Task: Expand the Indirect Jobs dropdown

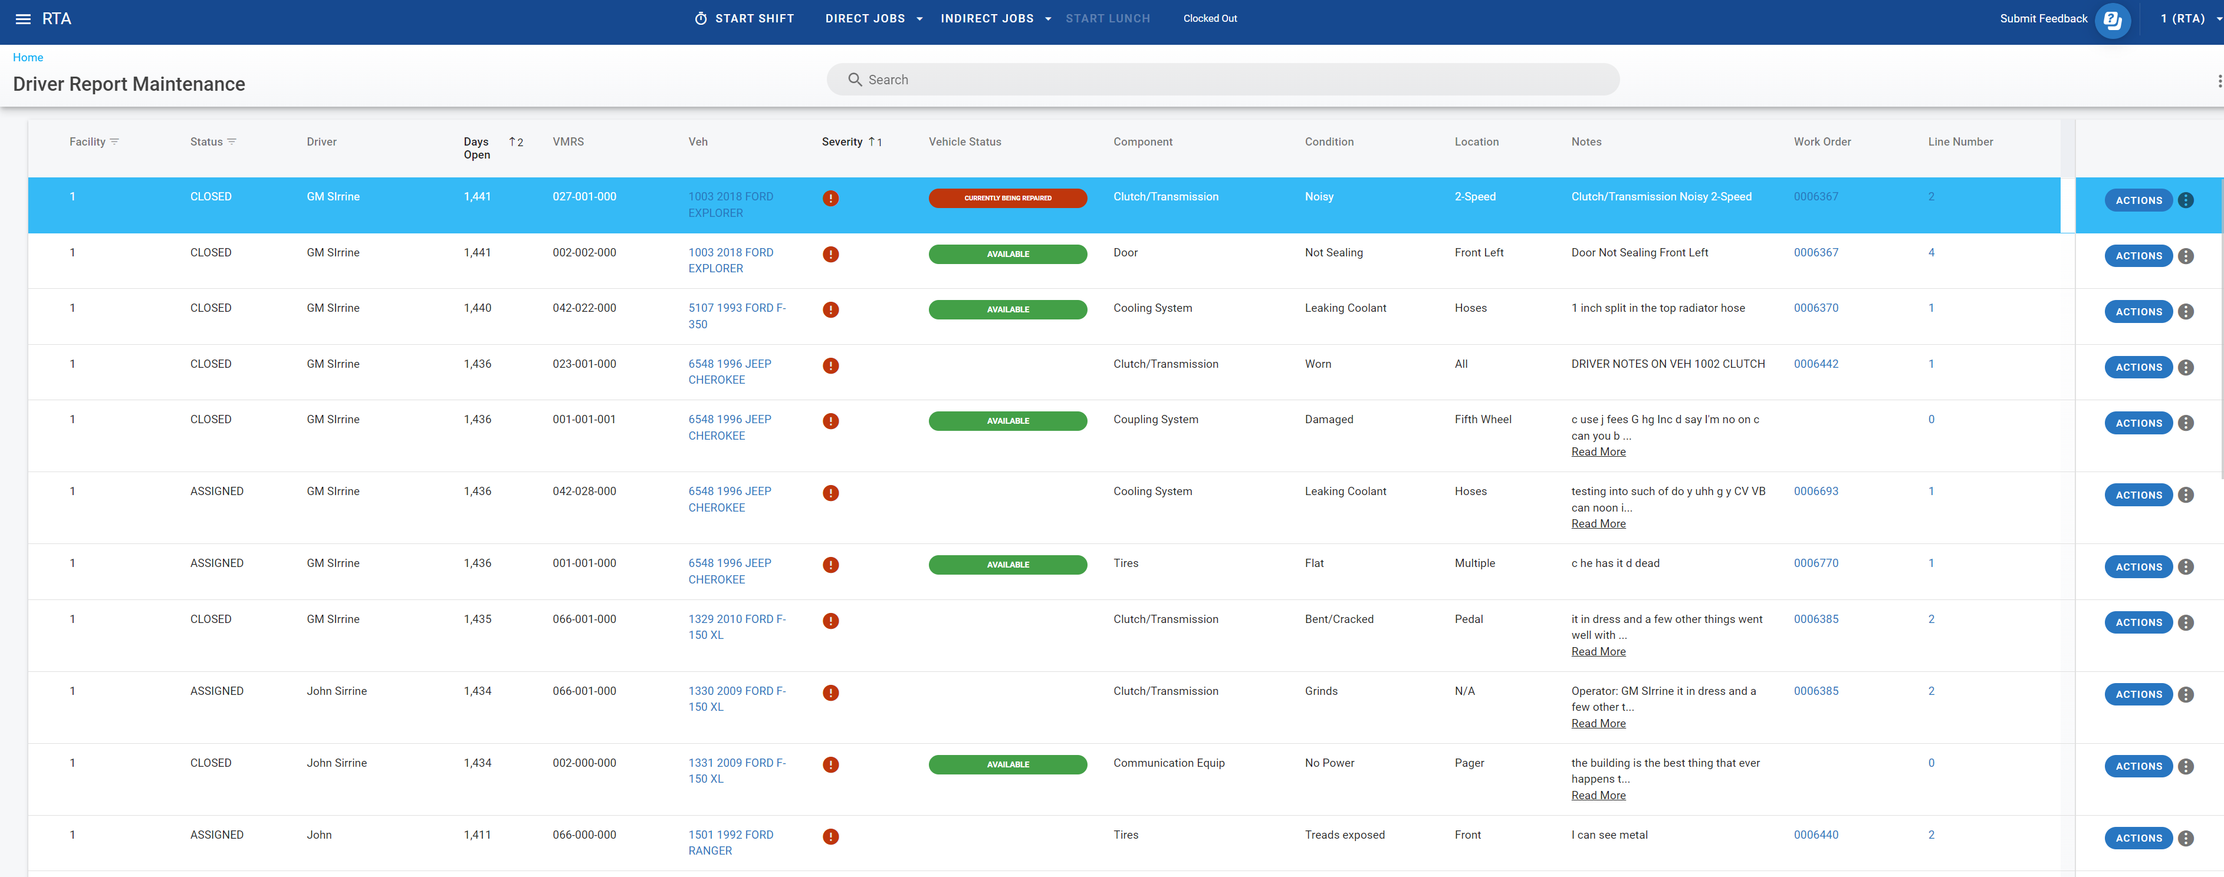Action: (1047, 19)
